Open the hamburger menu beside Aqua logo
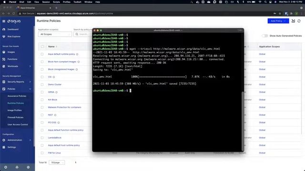 point(4,21)
